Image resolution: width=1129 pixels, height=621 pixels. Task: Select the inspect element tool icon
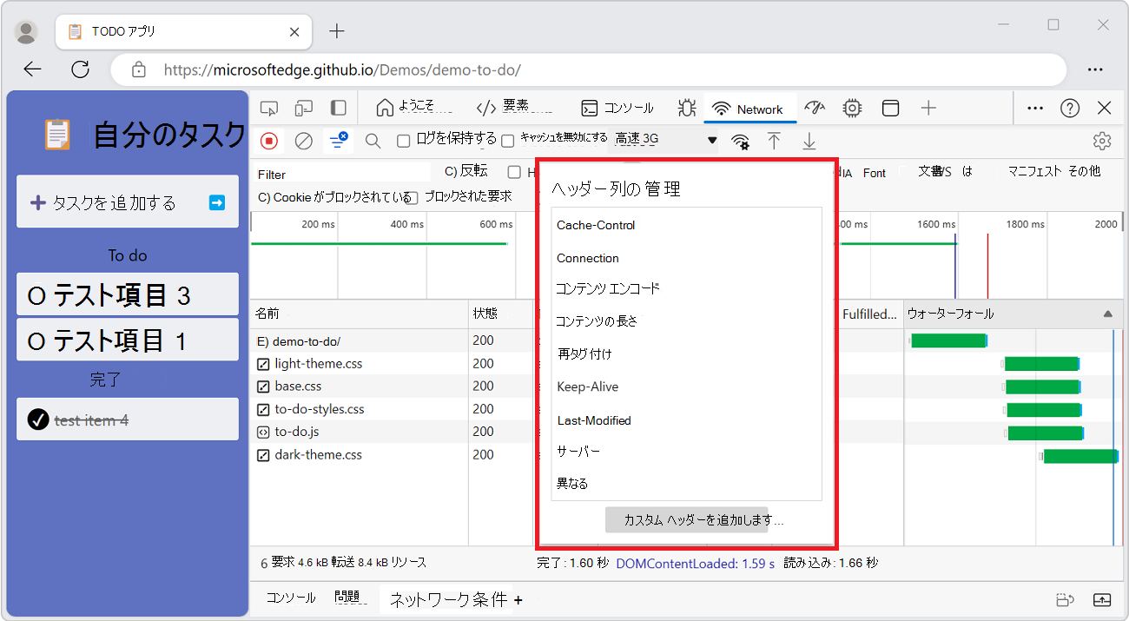tap(269, 108)
